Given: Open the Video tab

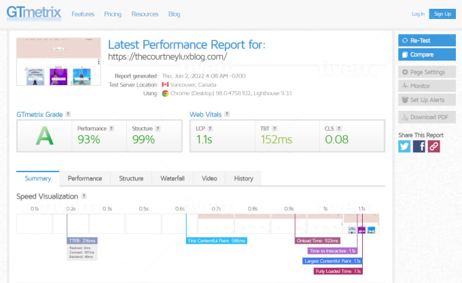Looking at the screenshot, I should tap(209, 178).
